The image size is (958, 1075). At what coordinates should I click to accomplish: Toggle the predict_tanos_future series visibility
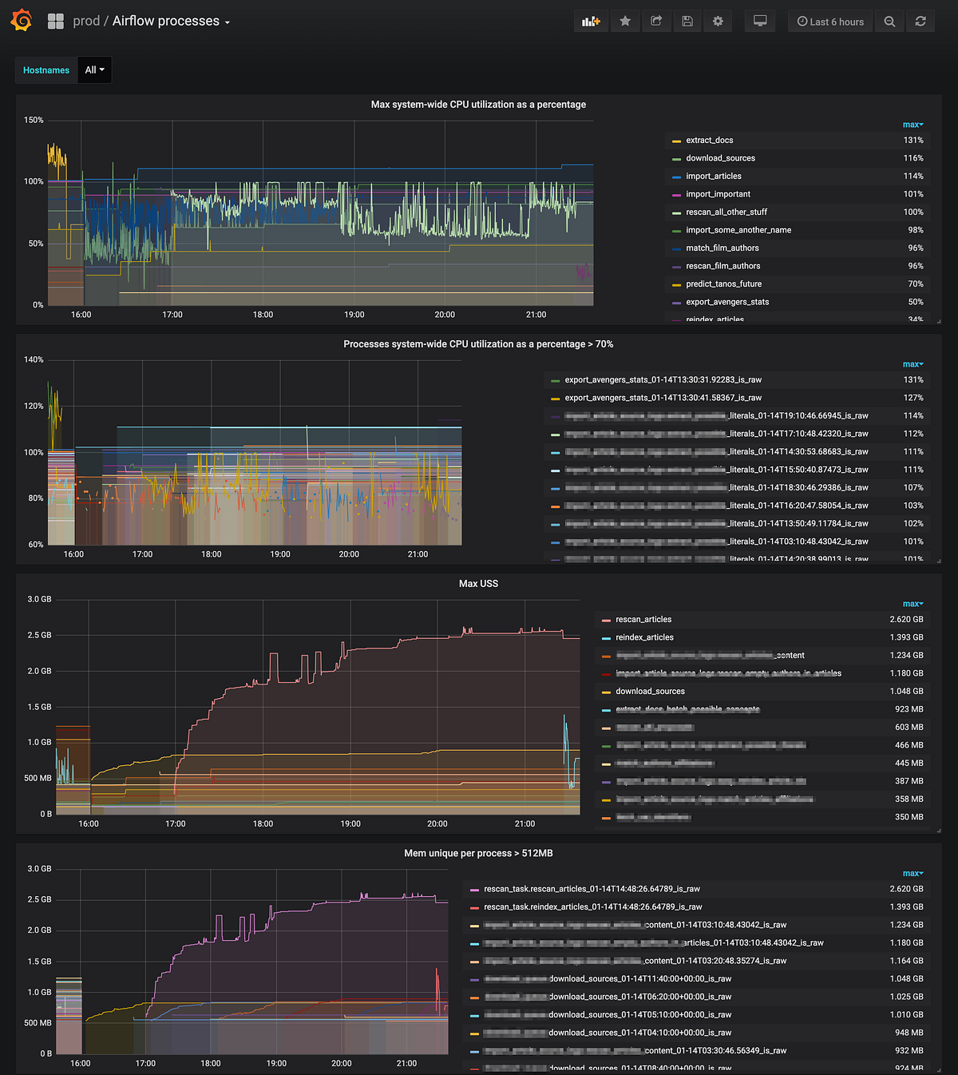pos(723,284)
